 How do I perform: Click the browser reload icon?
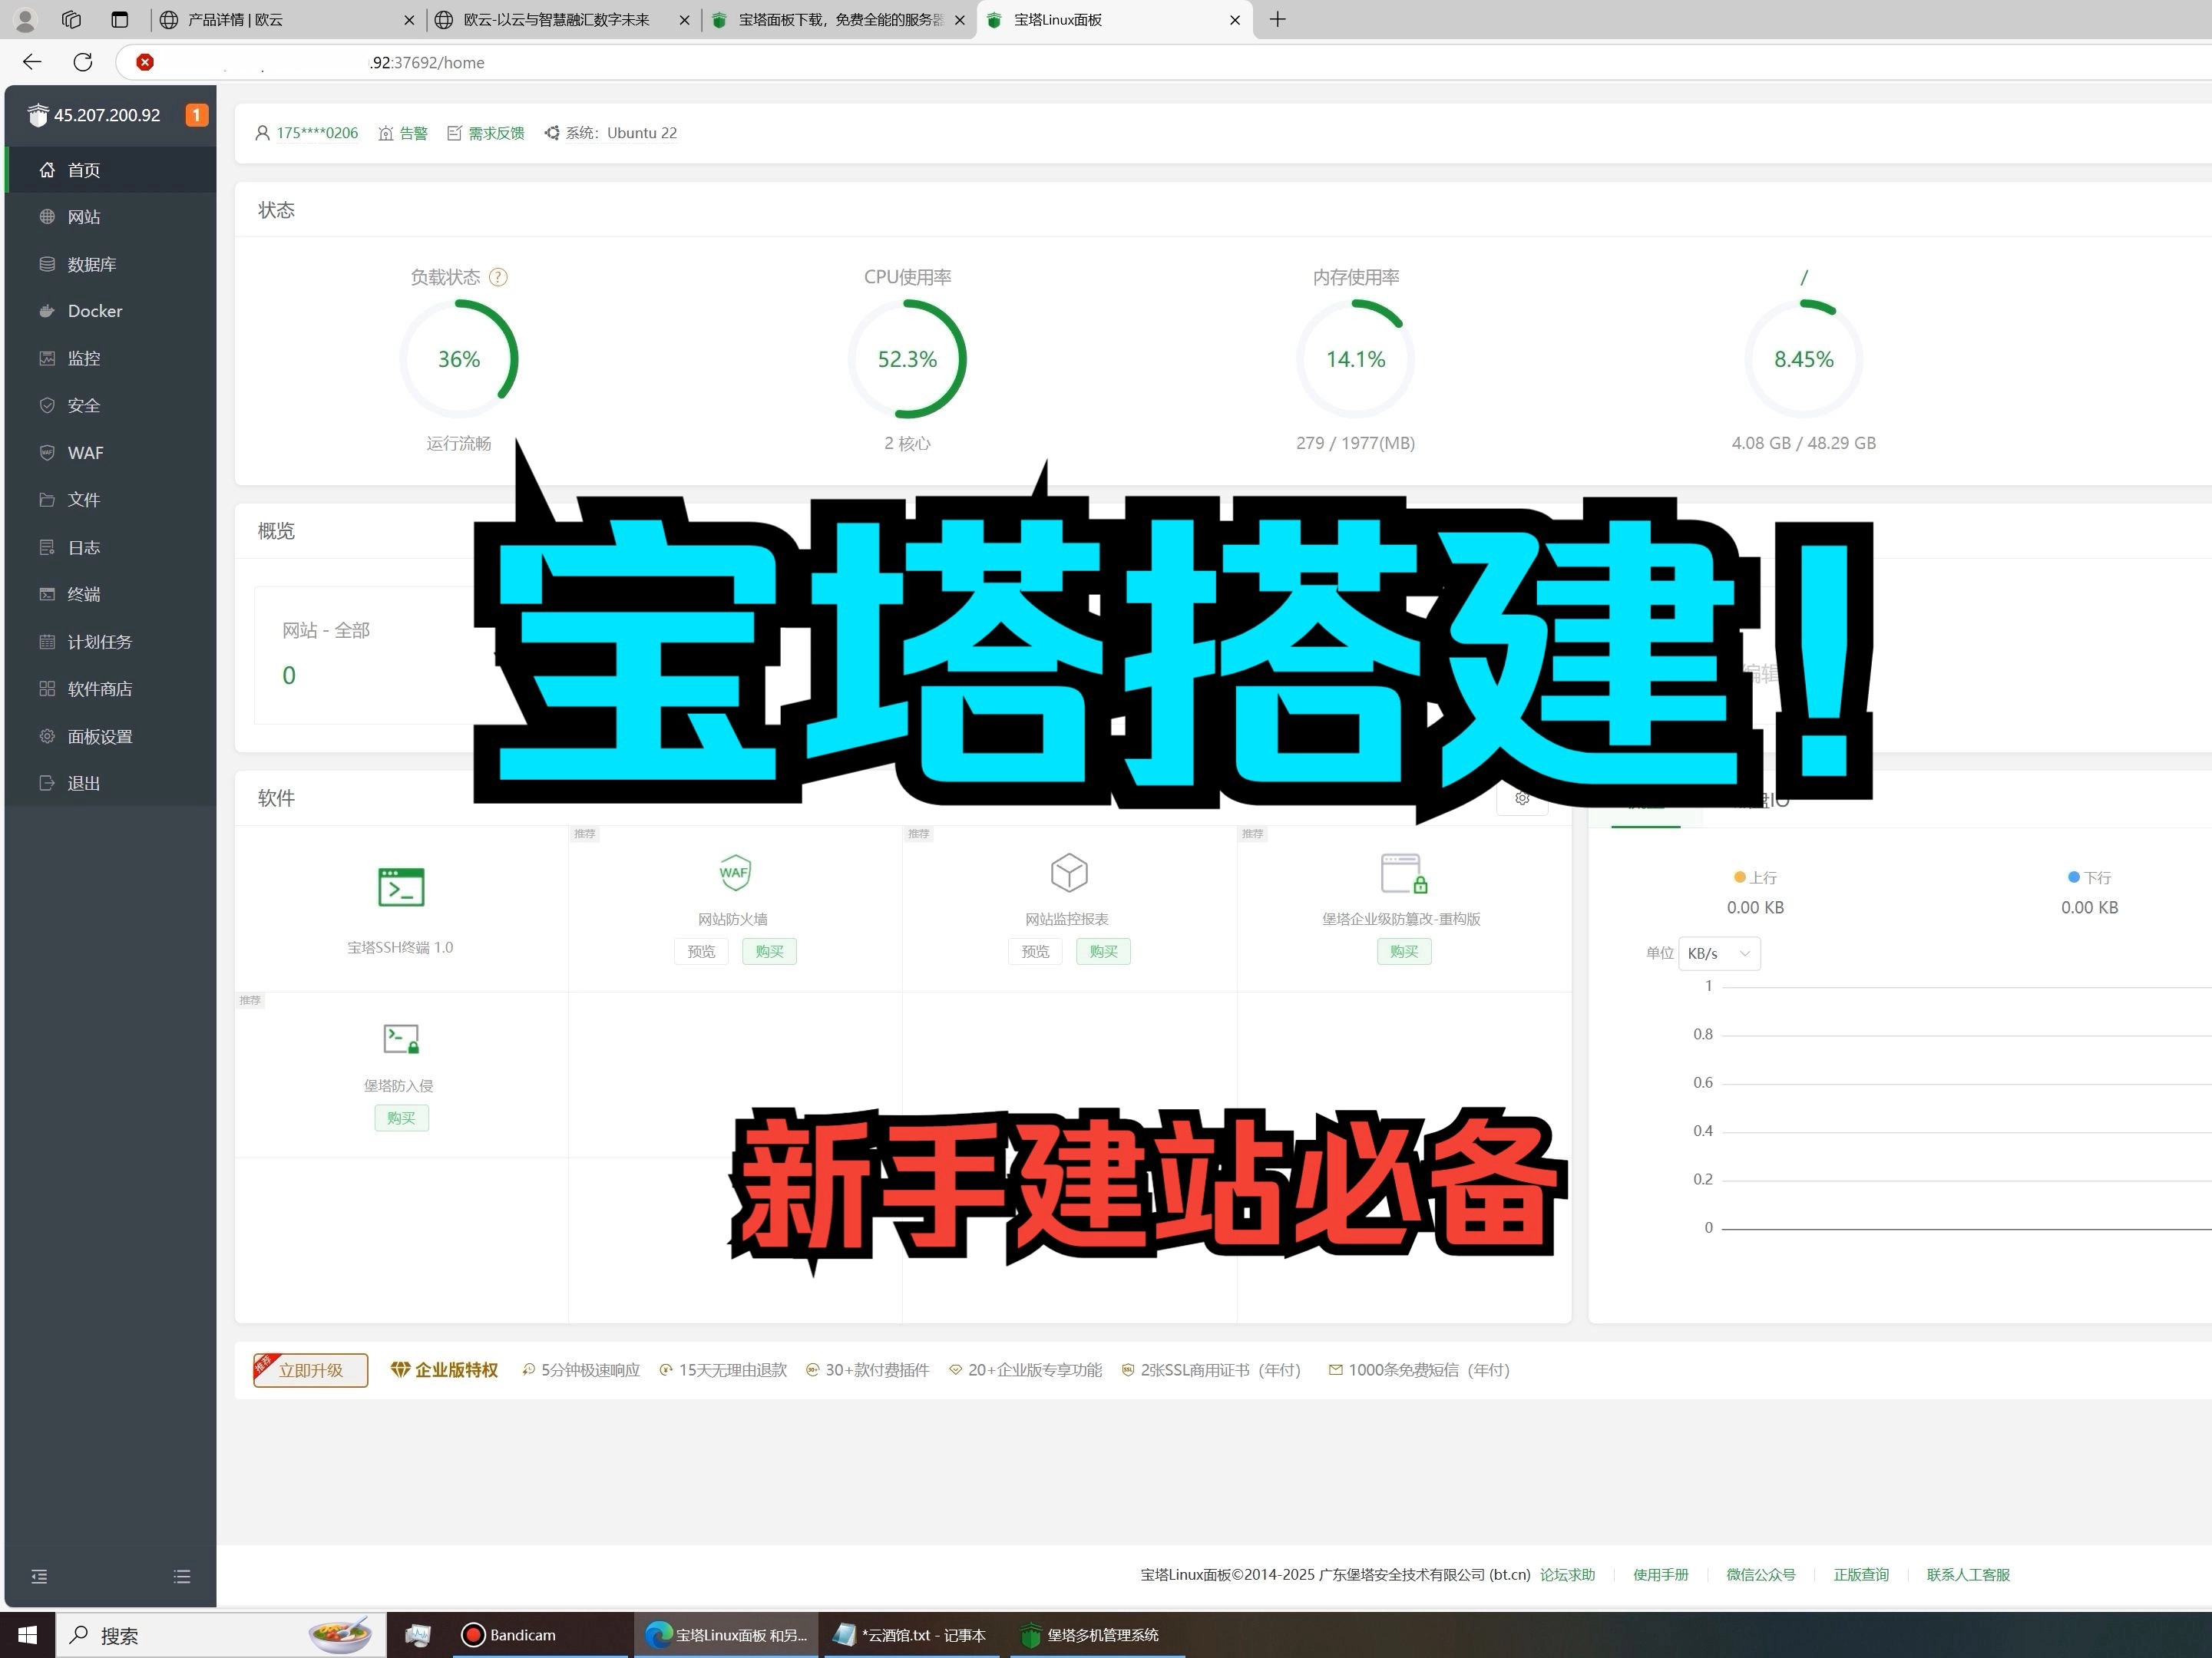(83, 62)
